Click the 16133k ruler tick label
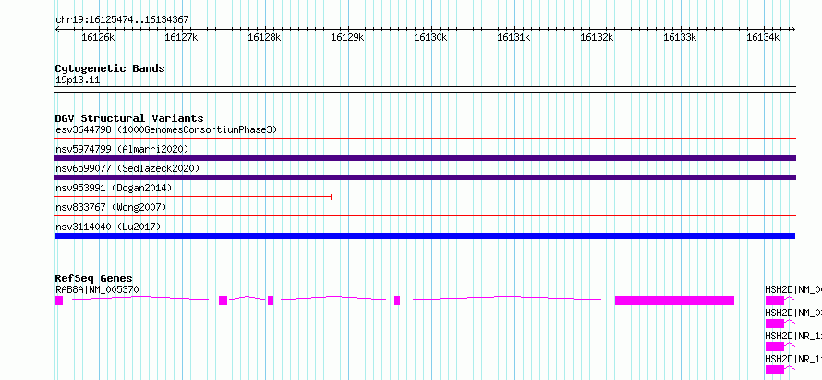 pyautogui.click(x=680, y=38)
